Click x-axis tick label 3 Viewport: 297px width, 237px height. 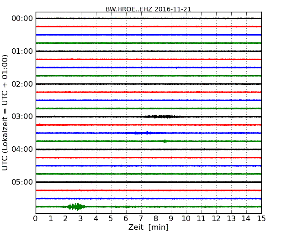coord(81,219)
